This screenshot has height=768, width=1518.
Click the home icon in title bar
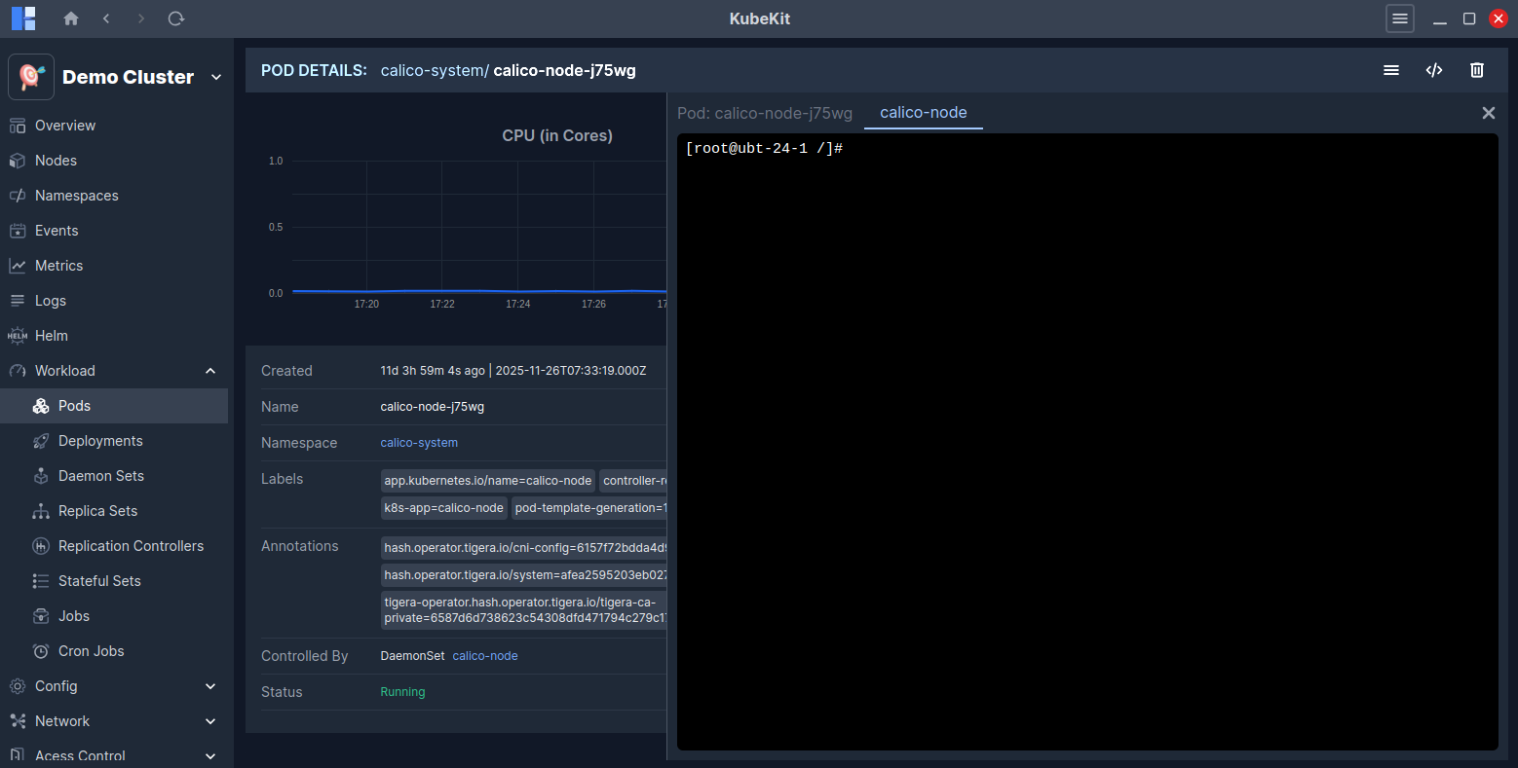click(71, 18)
